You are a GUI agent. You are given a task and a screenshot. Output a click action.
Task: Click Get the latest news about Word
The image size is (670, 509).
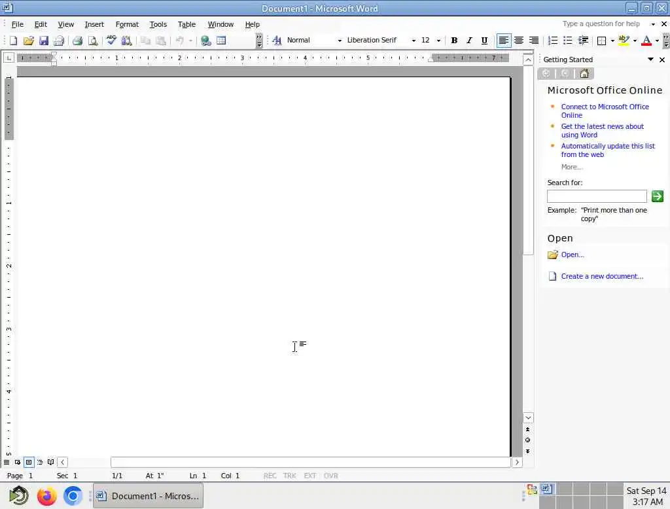pyautogui.click(x=602, y=130)
